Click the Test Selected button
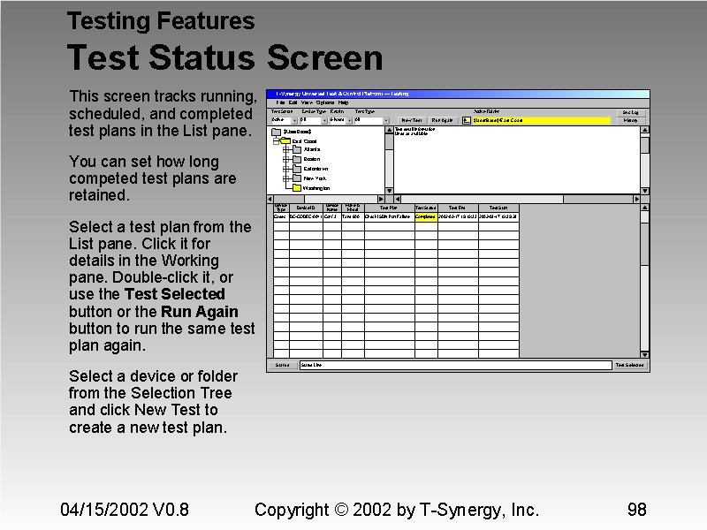This screenshot has width=707, height=530. [631, 364]
